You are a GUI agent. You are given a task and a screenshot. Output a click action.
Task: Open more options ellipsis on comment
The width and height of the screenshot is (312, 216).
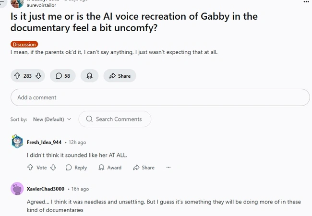point(168,168)
